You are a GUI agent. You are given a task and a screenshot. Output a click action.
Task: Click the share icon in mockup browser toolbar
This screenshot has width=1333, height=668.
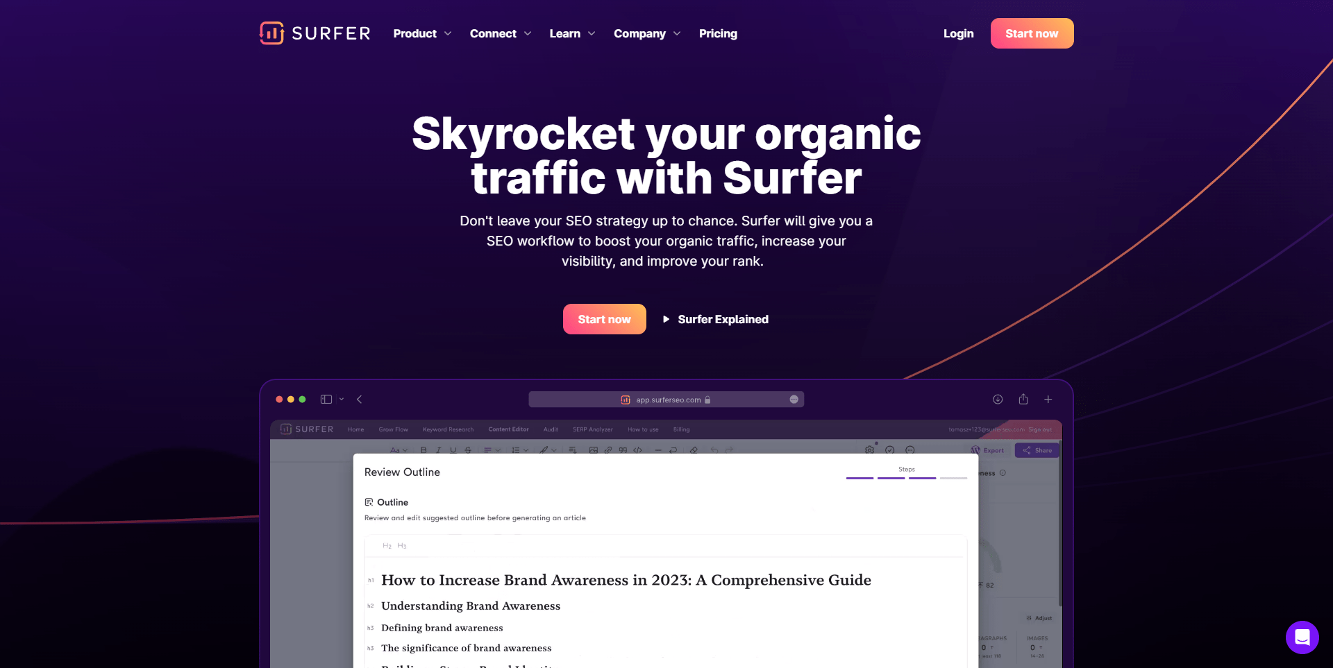(x=1023, y=399)
